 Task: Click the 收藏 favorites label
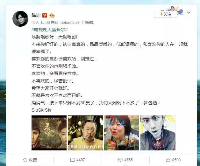coord(33,160)
